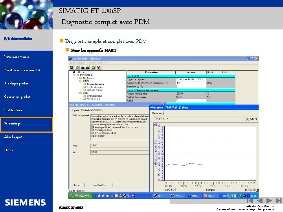Click the Sortie analogique folder icon

click(x=84, y=96)
